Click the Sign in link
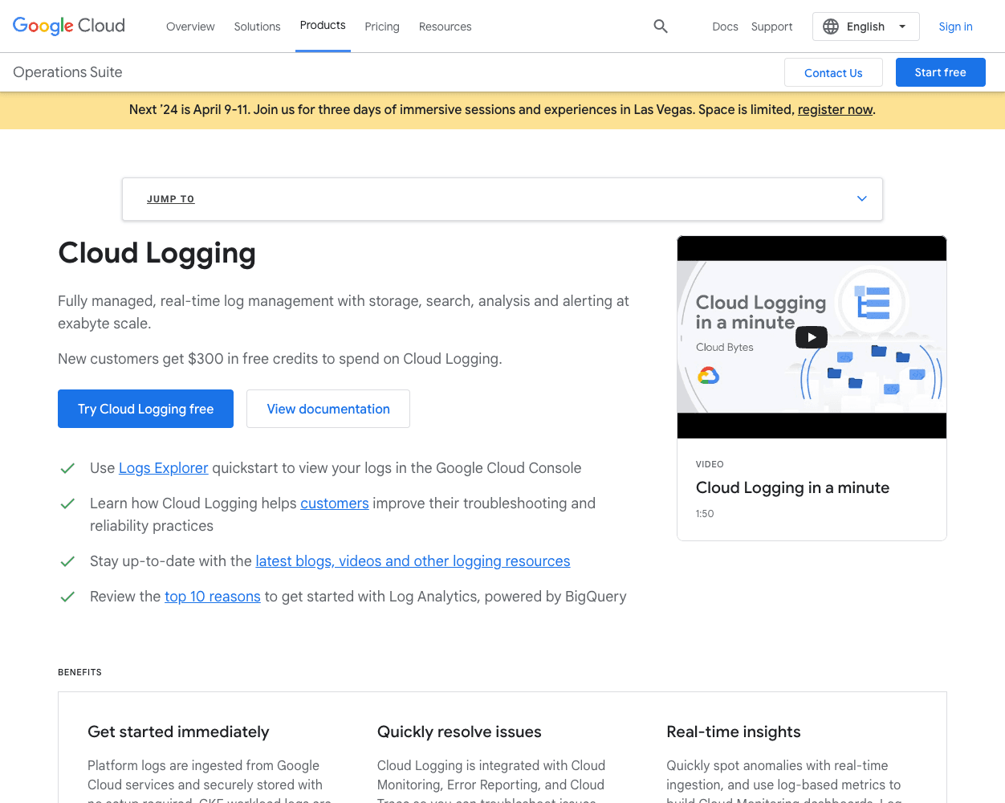 pyautogui.click(x=955, y=26)
